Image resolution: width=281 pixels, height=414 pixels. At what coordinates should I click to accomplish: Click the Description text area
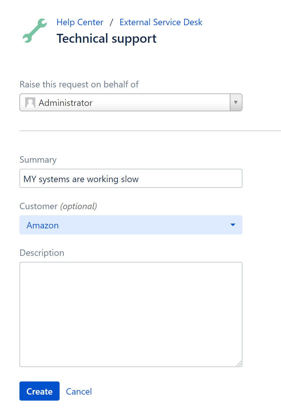tap(131, 314)
